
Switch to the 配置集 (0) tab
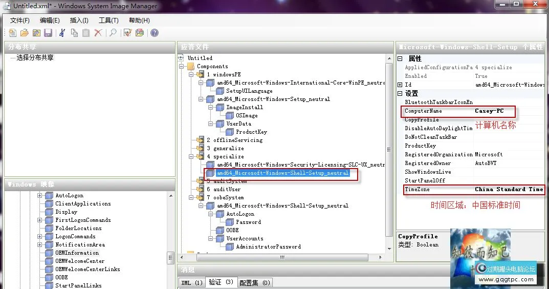pyautogui.click(x=255, y=283)
